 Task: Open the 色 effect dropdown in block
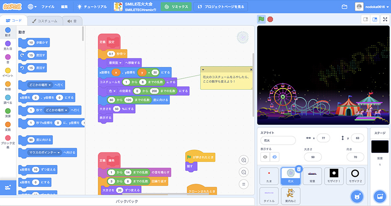click(x=112, y=91)
